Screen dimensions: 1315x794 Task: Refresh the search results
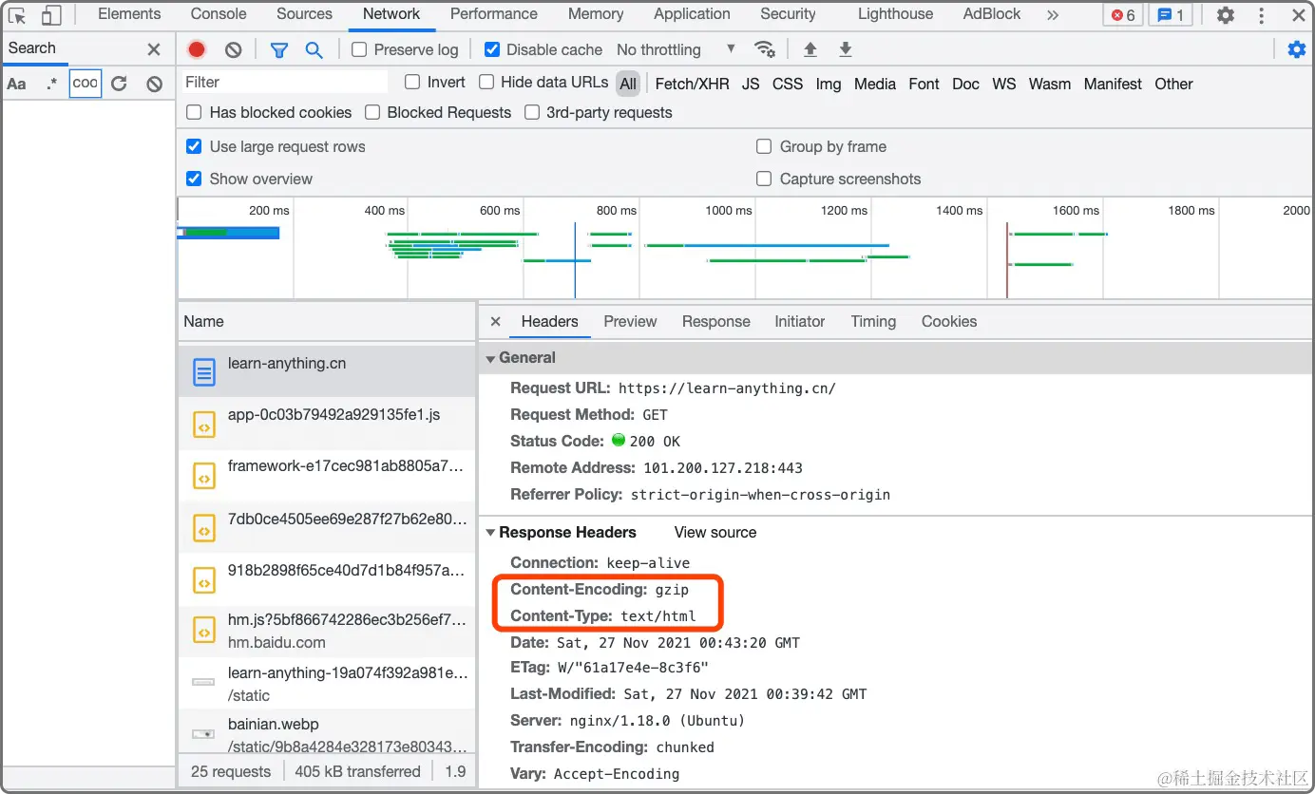[119, 84]
